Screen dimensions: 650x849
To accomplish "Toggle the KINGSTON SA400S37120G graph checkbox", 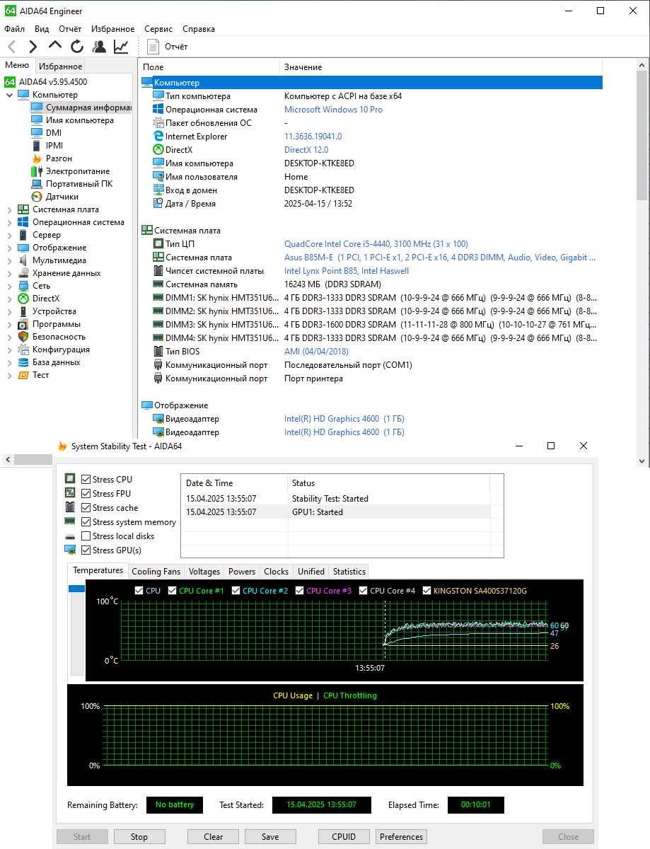I will tap(427, 591).
